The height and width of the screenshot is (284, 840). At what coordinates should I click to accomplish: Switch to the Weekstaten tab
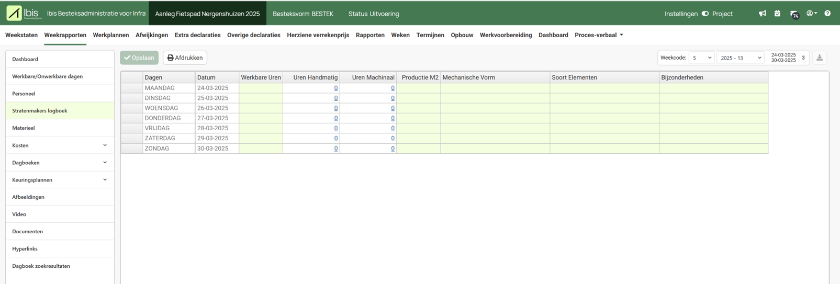point(21,35)
